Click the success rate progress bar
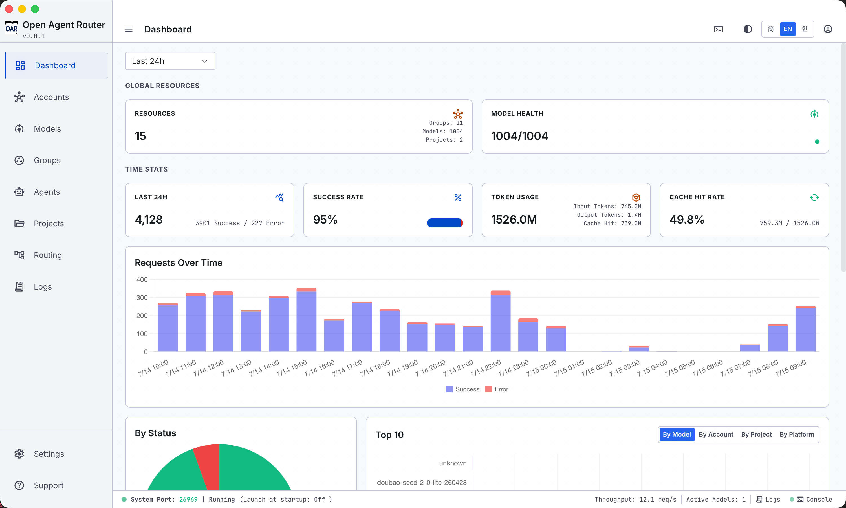 (445, 223)
